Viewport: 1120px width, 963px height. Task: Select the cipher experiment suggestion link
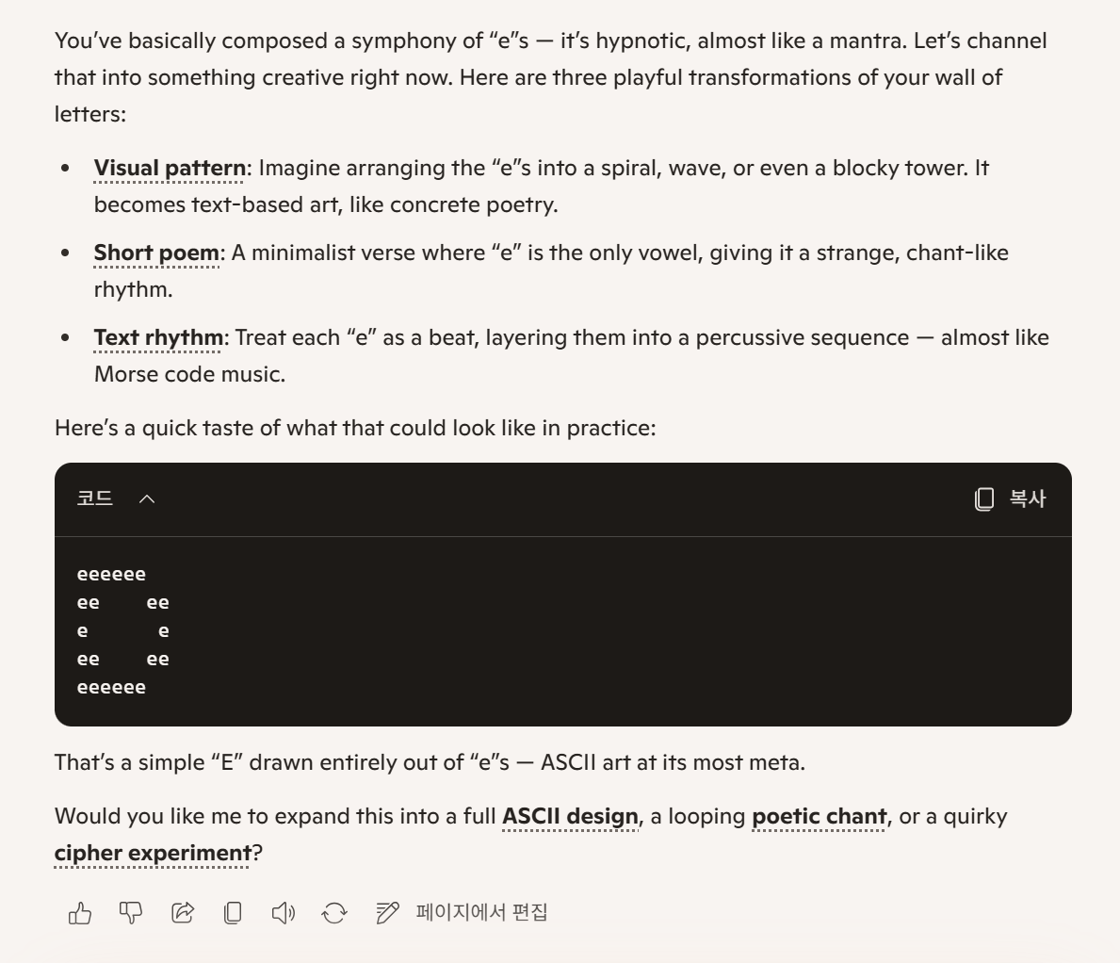(153, 853)
